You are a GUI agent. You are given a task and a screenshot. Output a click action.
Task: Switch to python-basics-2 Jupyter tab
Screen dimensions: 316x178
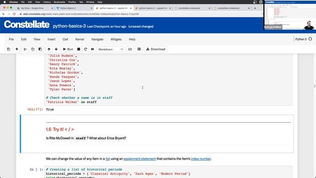point(153,8)
